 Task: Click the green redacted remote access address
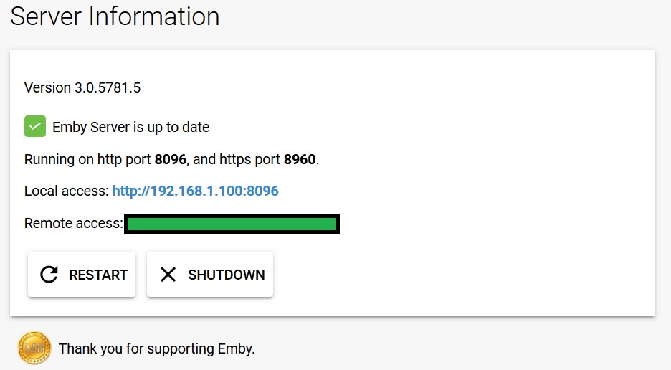click(232, 224)
